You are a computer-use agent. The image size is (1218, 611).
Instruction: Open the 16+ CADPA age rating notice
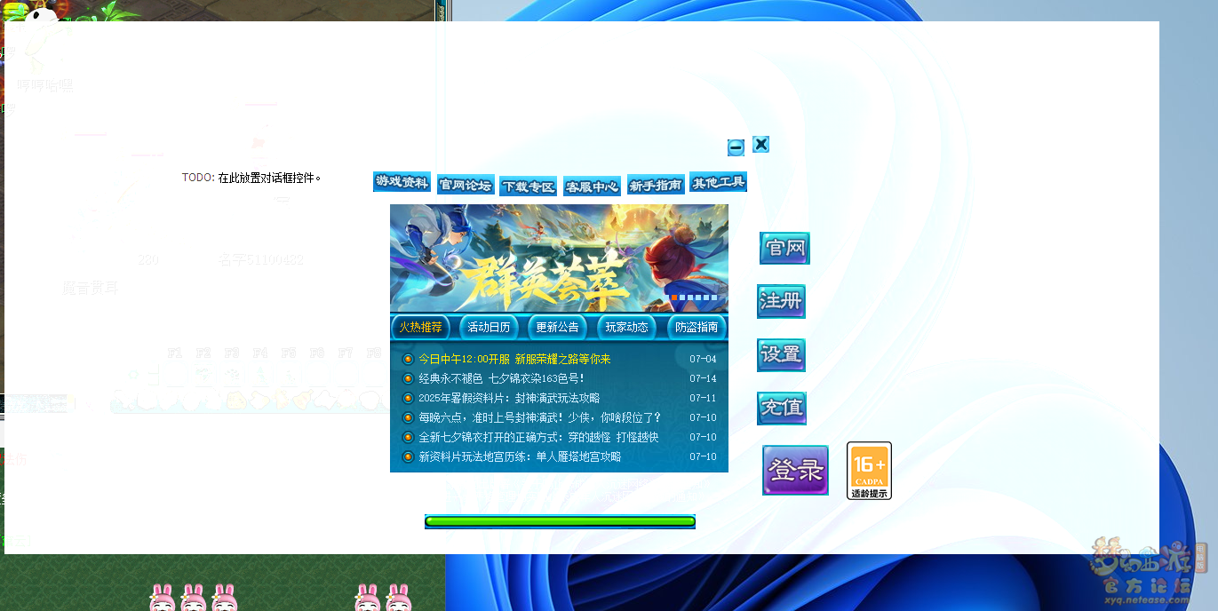click(869, 471)
